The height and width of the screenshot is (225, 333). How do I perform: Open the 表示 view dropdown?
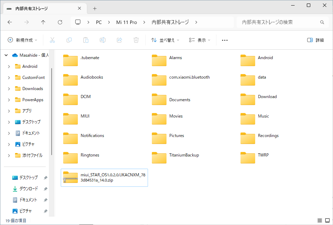tap(199, 40)
